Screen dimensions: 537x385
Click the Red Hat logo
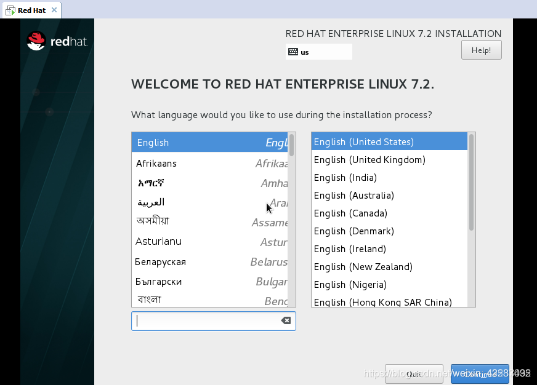tap(57, 41)
